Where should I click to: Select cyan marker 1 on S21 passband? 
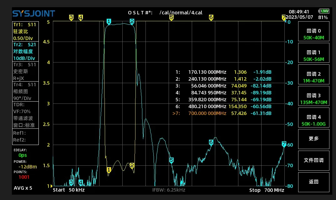pos(109,22)
